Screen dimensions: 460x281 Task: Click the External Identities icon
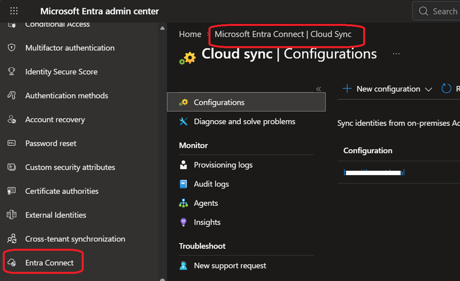click(11, 215)
